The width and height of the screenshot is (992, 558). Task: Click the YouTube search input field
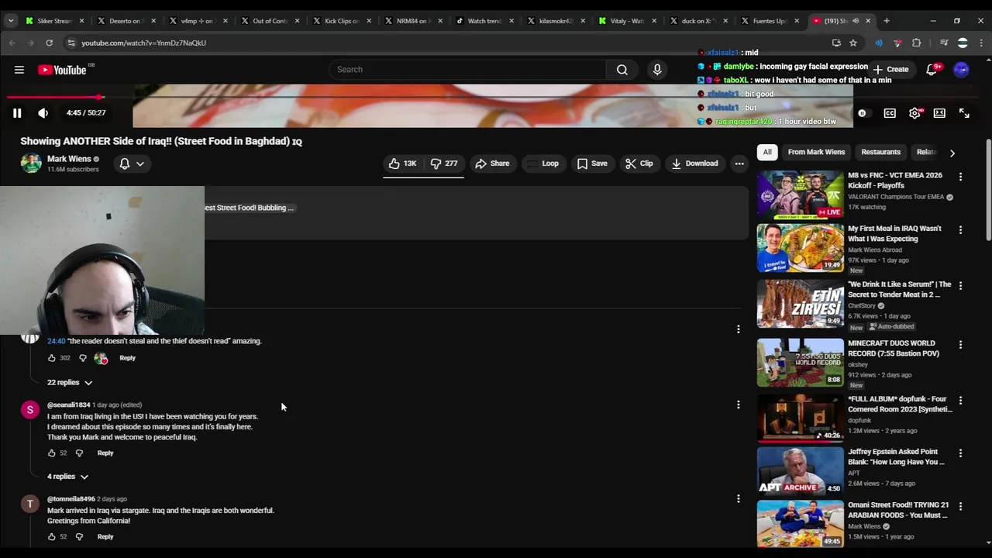468,70
